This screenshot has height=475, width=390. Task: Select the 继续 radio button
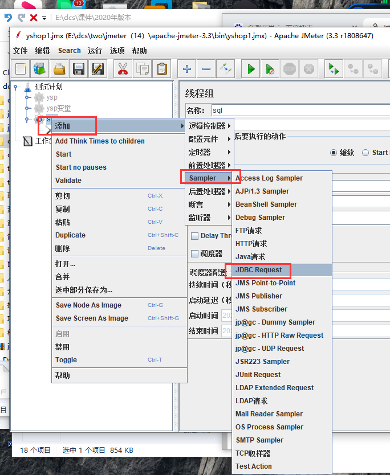tap(334, 153)
